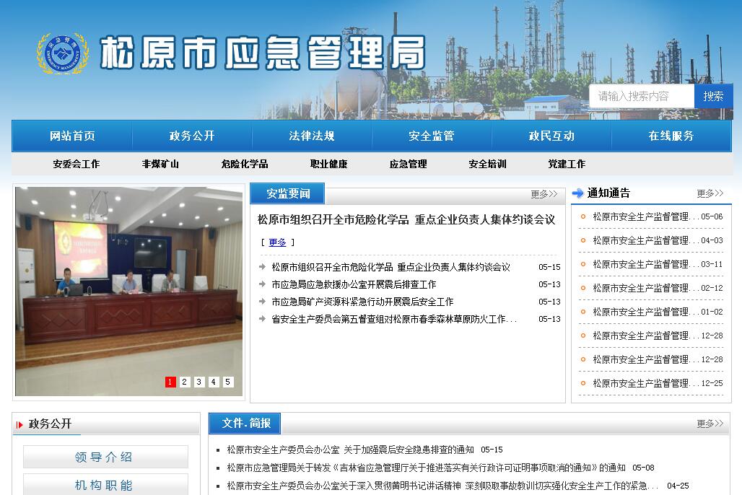Select the 安监要闻 tab
The image size is (742, 495).
point(288,193)
